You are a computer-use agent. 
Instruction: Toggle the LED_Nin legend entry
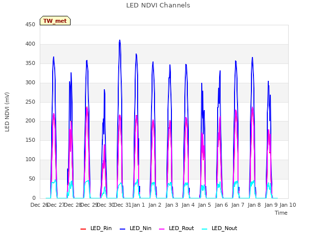[x=136, y=229]
